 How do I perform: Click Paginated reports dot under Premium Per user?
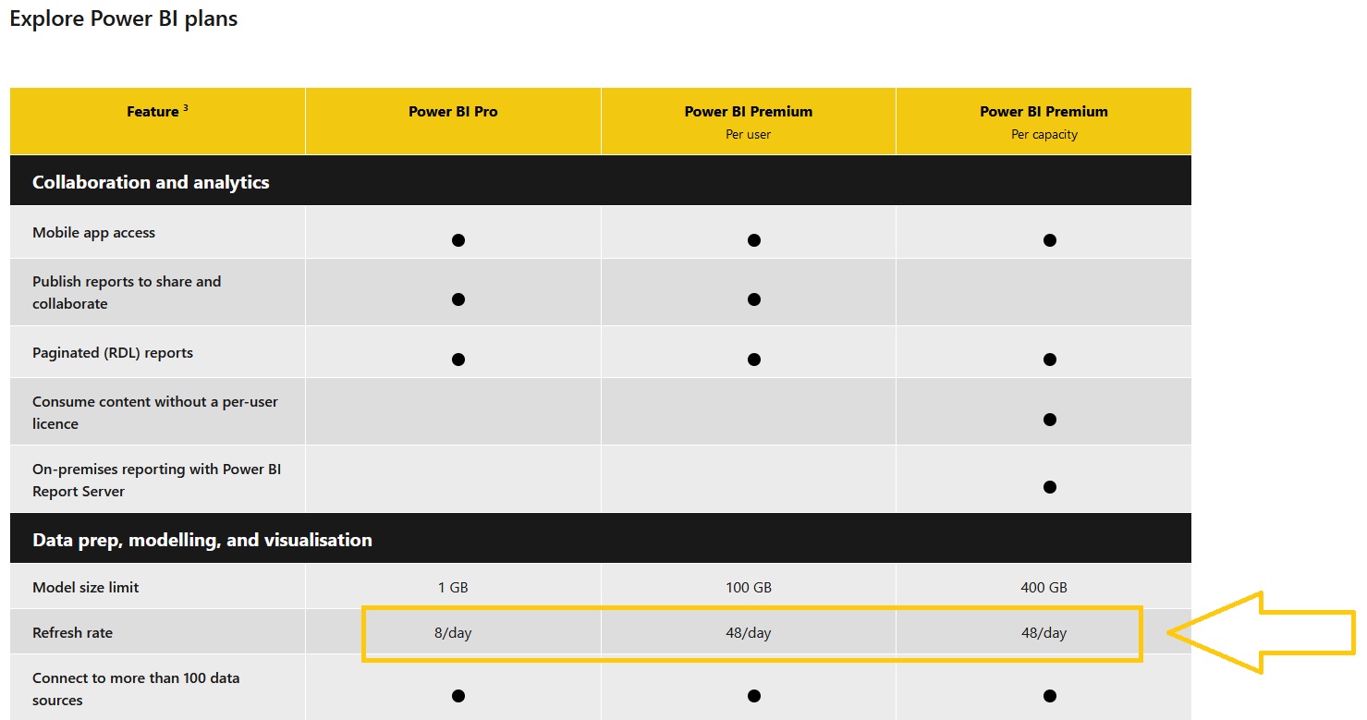pyautogui.click(x=753, y=360)
